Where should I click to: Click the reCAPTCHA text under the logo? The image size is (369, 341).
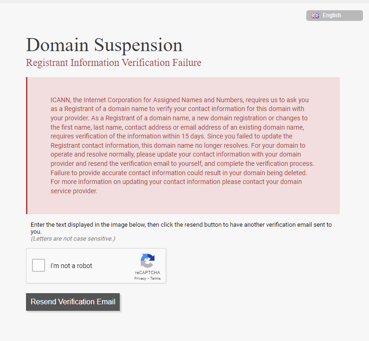[x=148, y=272]
